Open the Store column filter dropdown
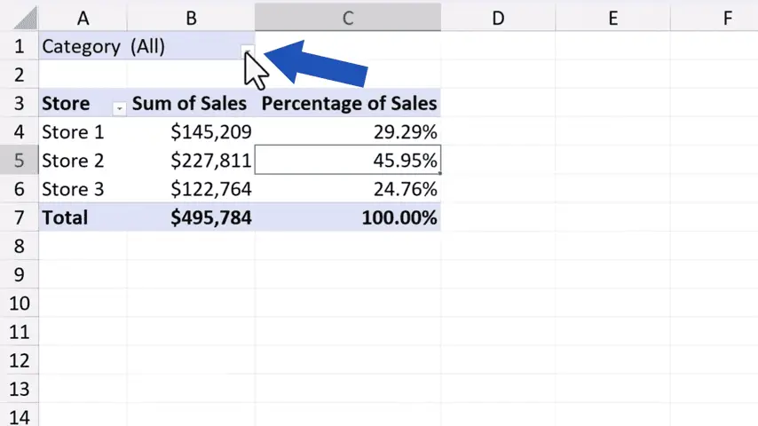This screenshot has height=426, width=758. pos(119,107)
